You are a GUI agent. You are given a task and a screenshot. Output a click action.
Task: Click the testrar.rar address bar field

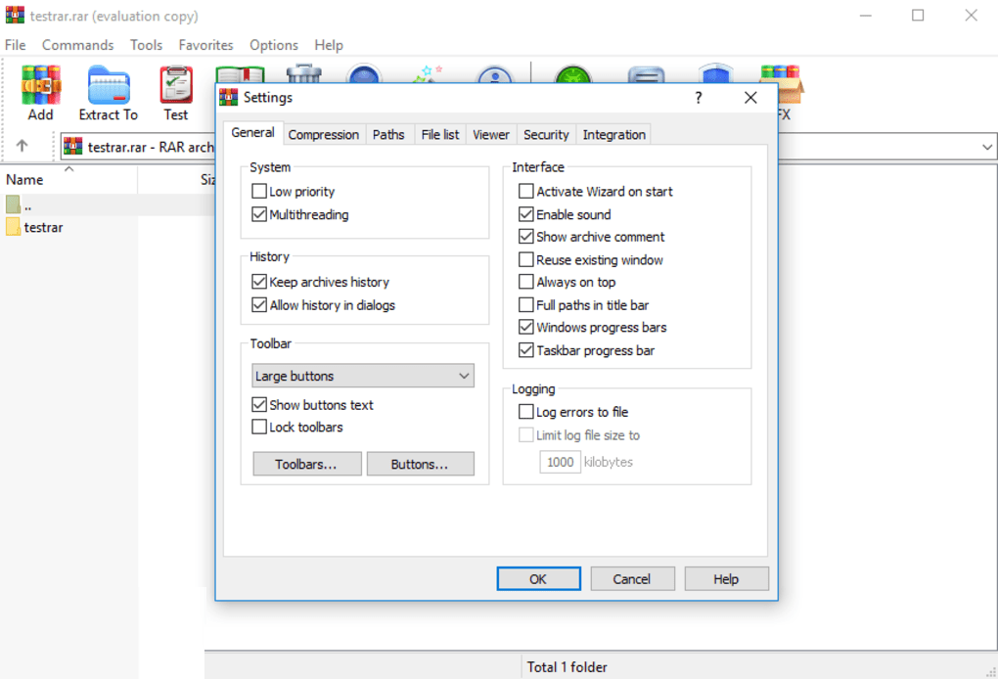[x=138, y=147]
